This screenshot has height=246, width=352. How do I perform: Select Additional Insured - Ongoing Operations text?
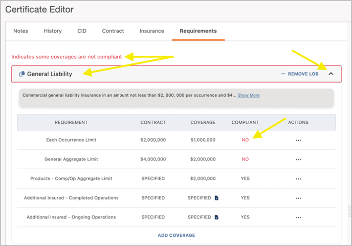[x=71, y=217]
